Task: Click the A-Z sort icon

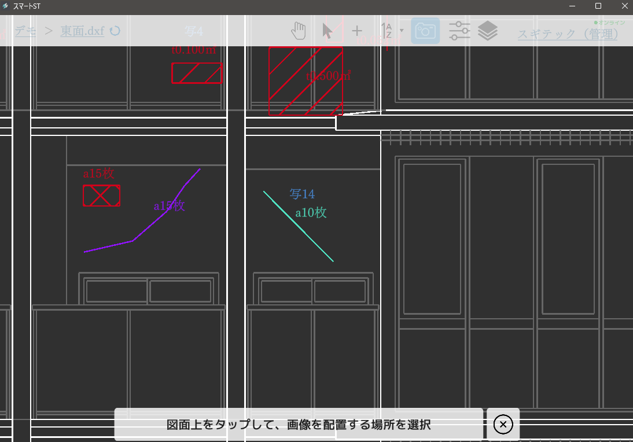Action: 387,31
